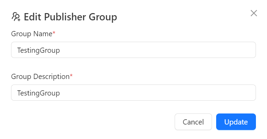267x139 pixels.
Task: Click the Group Name label
Action: (x=31, y=34)
